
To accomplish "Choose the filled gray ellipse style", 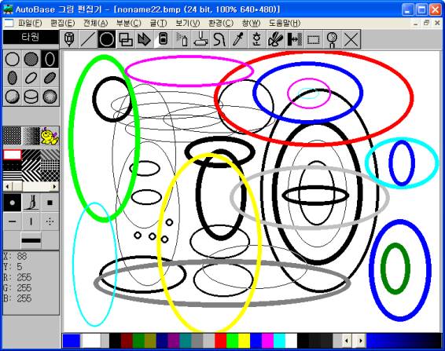I will click(x=31, y=59).
